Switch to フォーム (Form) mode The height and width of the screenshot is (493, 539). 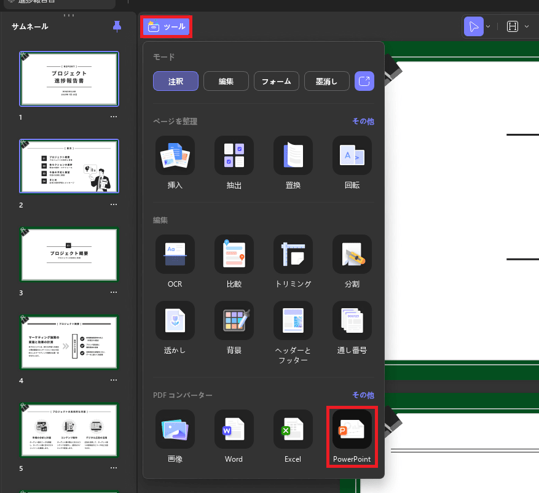click(x=277, y=81)
